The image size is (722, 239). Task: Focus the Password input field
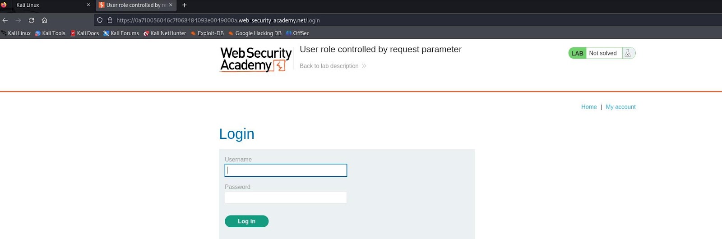point(286,198)
